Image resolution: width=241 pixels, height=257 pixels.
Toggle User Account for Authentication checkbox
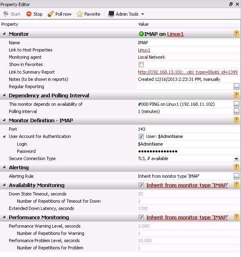pos(141,136)
